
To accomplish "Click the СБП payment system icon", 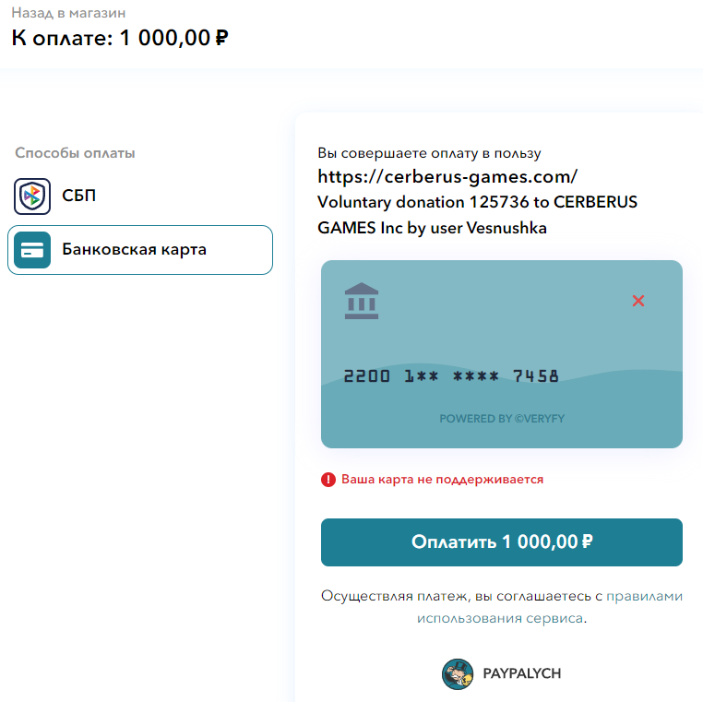I will click(x=32, y=196).
